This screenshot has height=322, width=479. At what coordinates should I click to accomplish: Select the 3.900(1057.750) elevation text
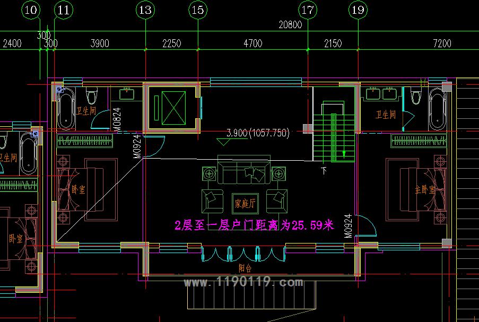click(x=257, y=133)
